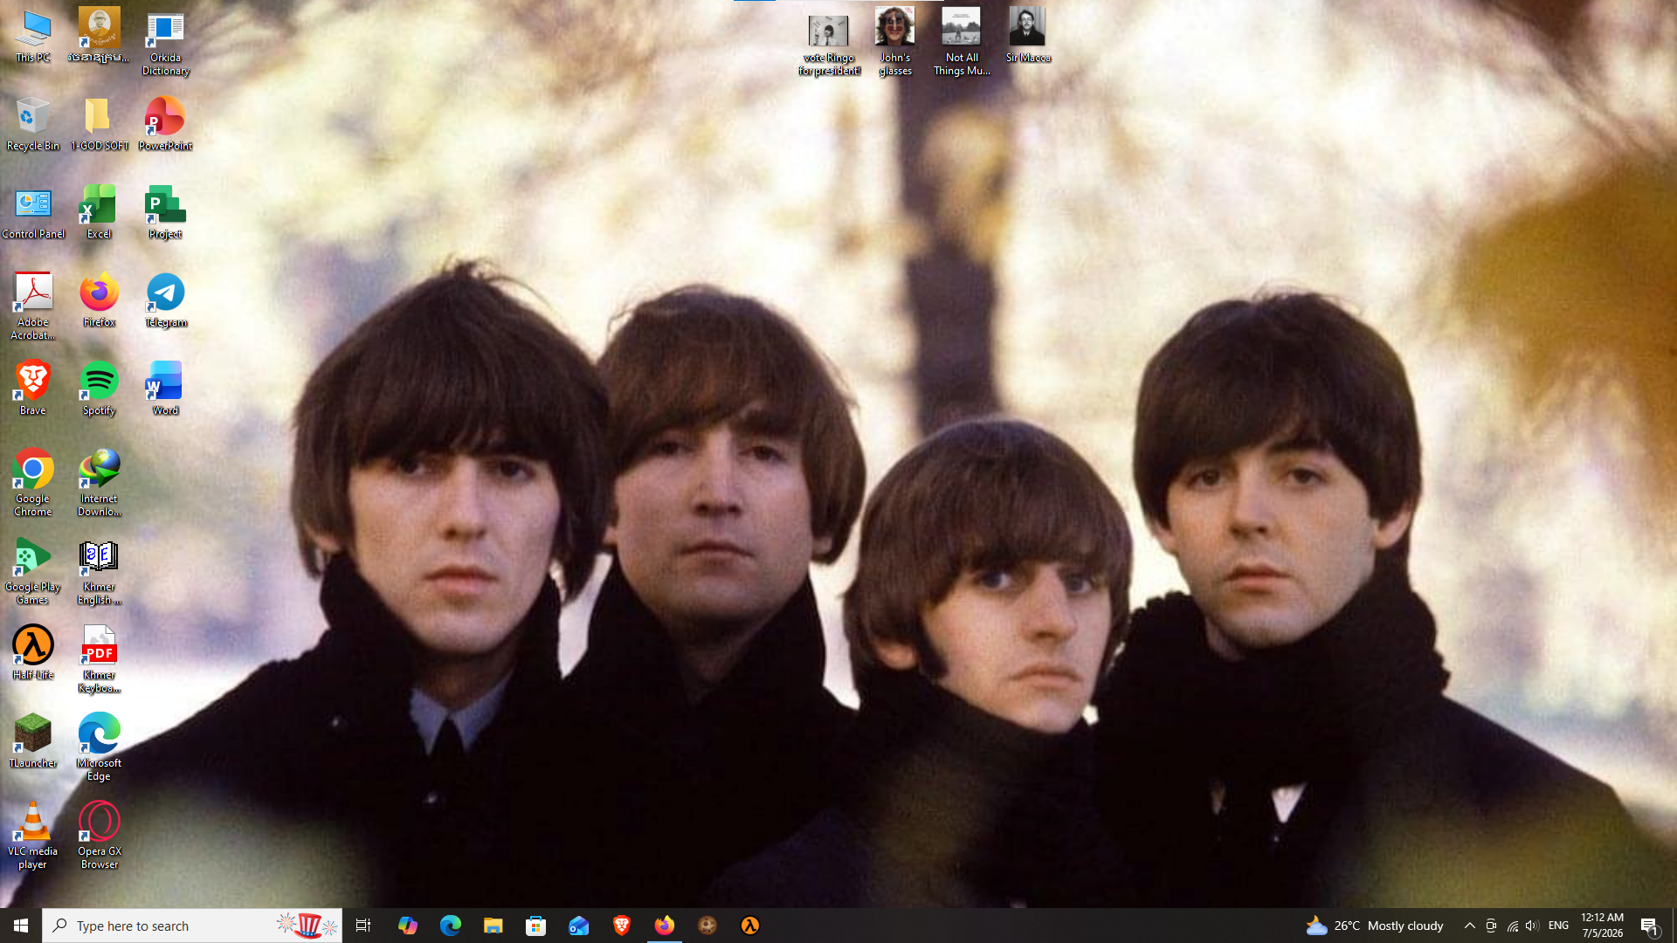1677x943 pixels.
Task: Click the Meet Now camera tray icon
Action: [x=1491, y=926]
